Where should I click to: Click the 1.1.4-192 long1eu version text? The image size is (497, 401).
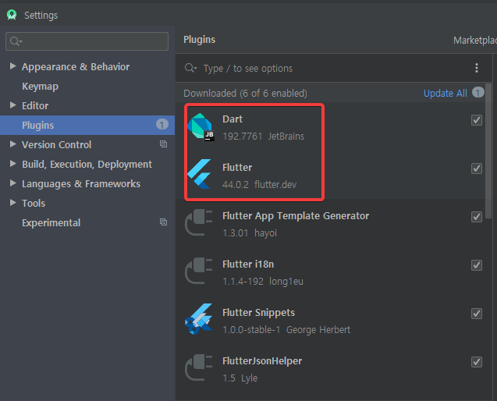(263, 282)
